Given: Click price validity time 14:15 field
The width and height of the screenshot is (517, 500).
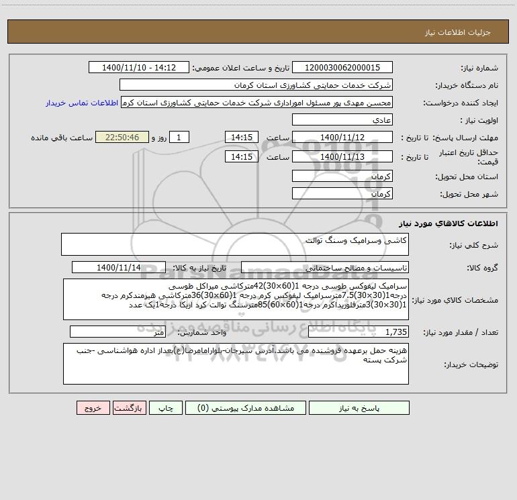Looking at the screenshot, I should (241, 156).
